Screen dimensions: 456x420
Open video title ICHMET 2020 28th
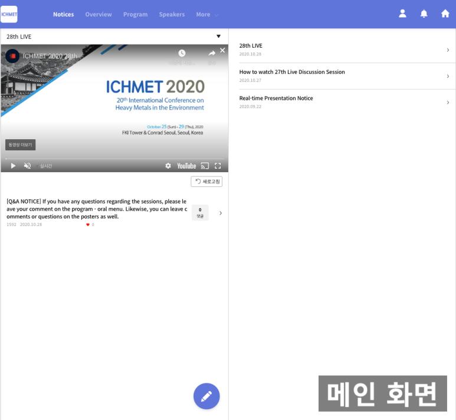click(x=50, y=56)
